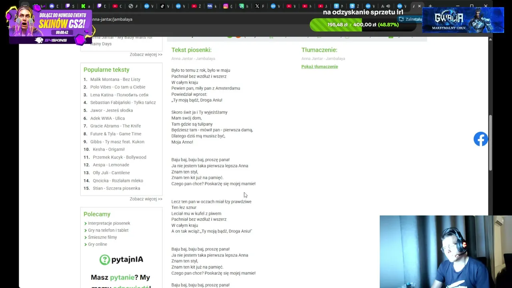Click the Pokaż tłumaczenie link
Screen dimensions: 512x288
click(320, 67)
